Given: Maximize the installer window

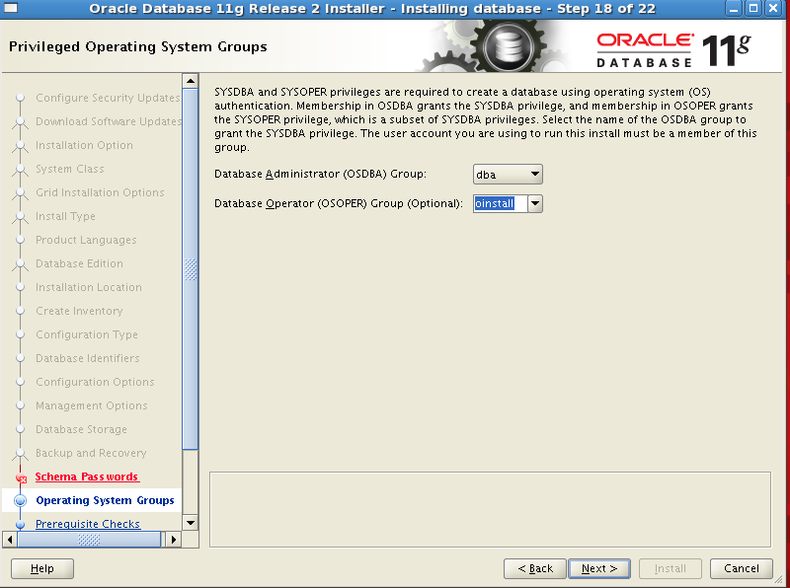Looking at the screenshot, I should click(753, 9).
